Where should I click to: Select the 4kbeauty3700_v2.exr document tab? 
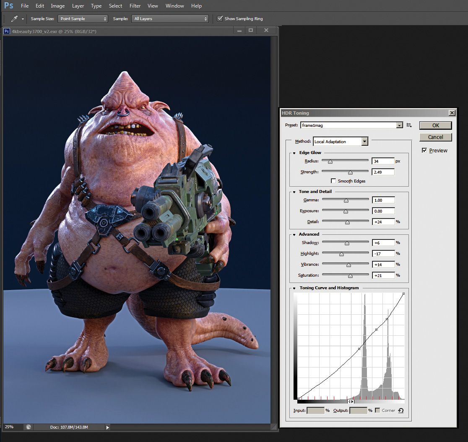(x=55, y=31)
